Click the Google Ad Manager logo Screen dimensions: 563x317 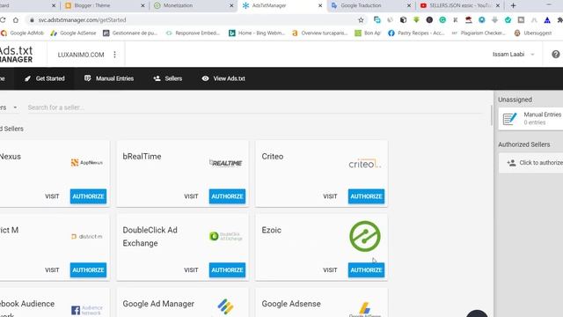(226, 306)
